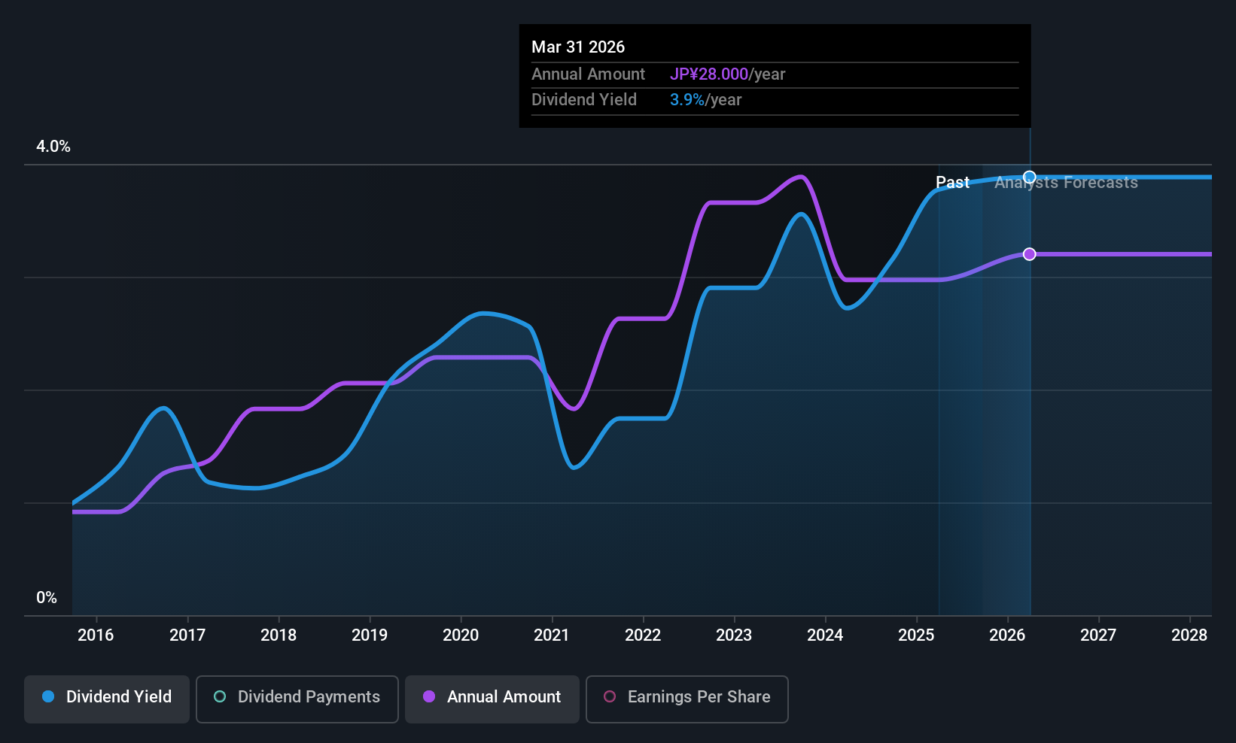Toggle the Annual Amount legend button
The image size is (1236, 743).
492,699
